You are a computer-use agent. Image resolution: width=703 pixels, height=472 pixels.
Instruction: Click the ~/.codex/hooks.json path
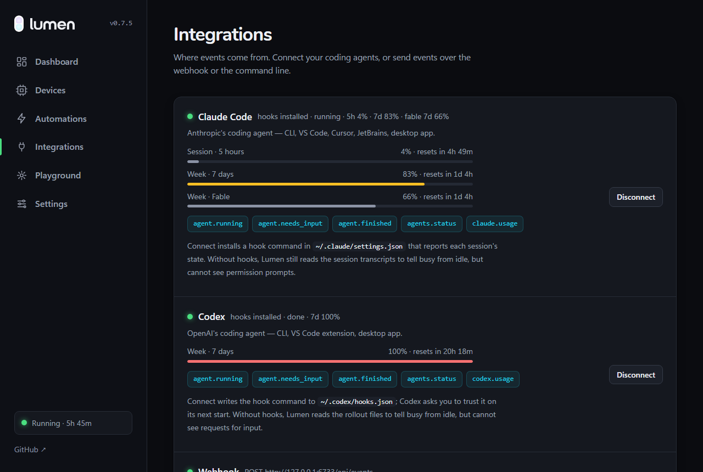click(357, 402)
